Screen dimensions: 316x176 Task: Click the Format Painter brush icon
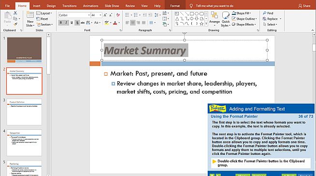(x=15, y=24)
